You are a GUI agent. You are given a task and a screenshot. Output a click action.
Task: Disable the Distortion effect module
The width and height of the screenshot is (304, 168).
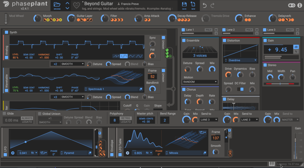(225, 40)
